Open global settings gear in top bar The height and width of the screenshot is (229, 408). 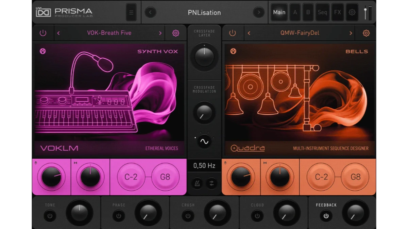click(352, 13)
